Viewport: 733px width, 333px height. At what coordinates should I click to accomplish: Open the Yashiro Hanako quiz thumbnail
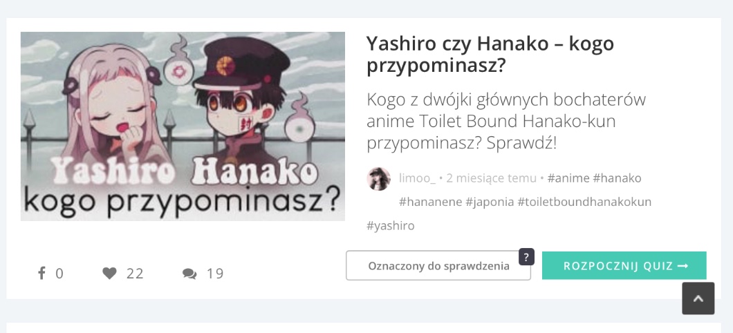click(183, 126)
